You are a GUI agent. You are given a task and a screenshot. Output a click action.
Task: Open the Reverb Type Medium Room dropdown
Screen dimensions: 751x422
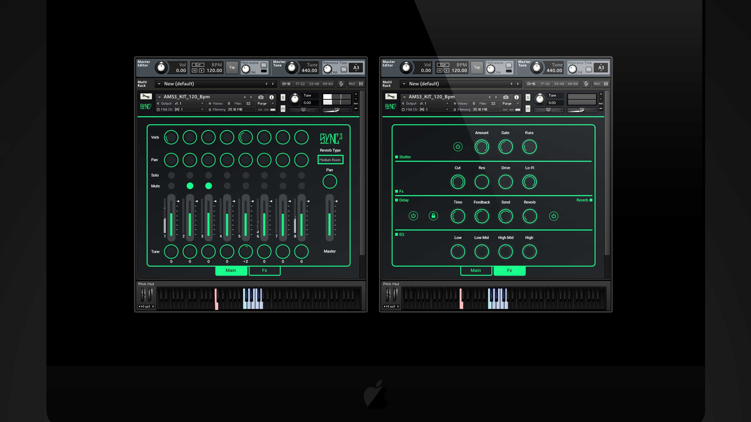click(330, 160)
